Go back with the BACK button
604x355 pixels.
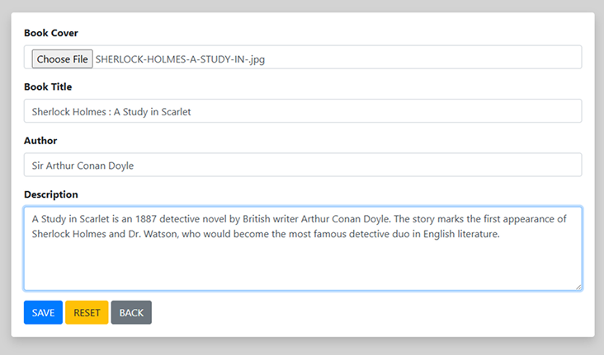pos(131,312)
